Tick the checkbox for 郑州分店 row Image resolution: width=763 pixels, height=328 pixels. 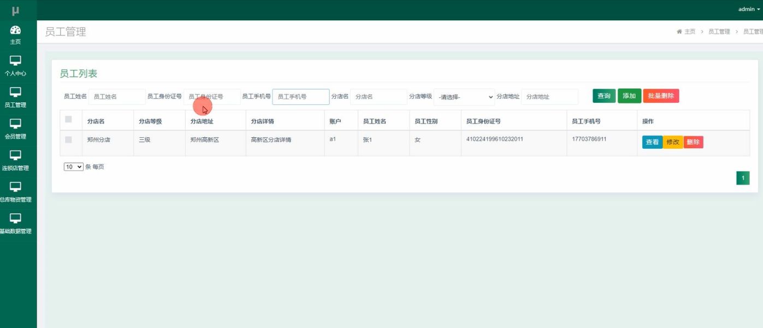point(68,140)
